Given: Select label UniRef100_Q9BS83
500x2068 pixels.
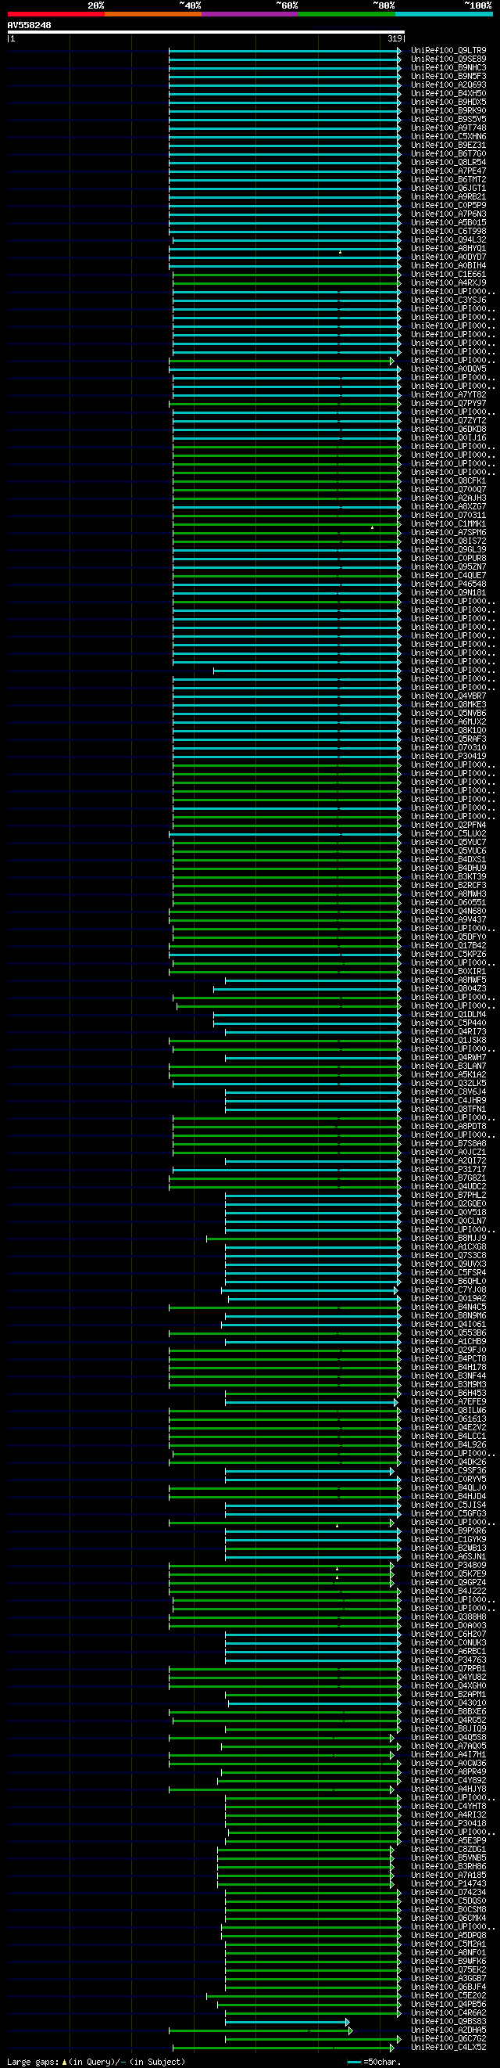Looking at the screenshot, I should [448, 2021].
